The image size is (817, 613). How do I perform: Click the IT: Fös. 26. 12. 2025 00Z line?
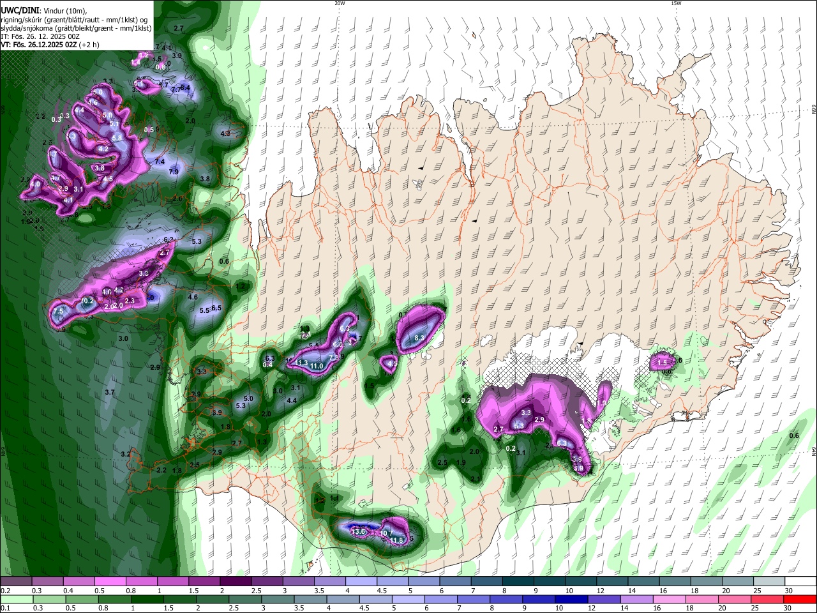tap(40, 36)
